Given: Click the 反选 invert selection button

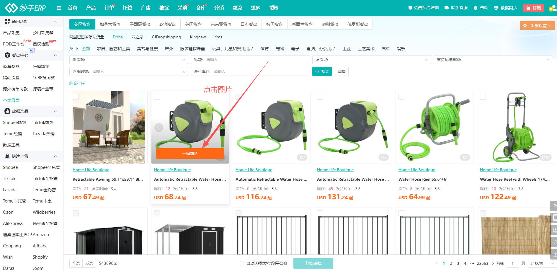Looking at the screenshot, I should 89,263.
